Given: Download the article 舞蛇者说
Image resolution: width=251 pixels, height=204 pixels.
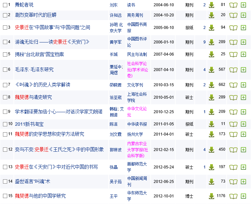Looking at the screenshot, I should (x=211, y=5).
